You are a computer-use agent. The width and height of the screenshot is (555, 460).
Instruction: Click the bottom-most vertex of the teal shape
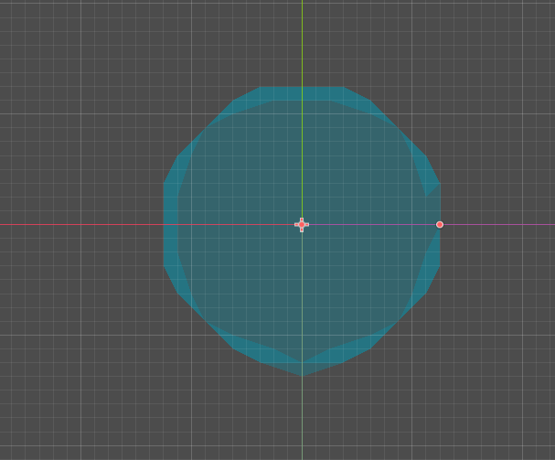(302, 376)
